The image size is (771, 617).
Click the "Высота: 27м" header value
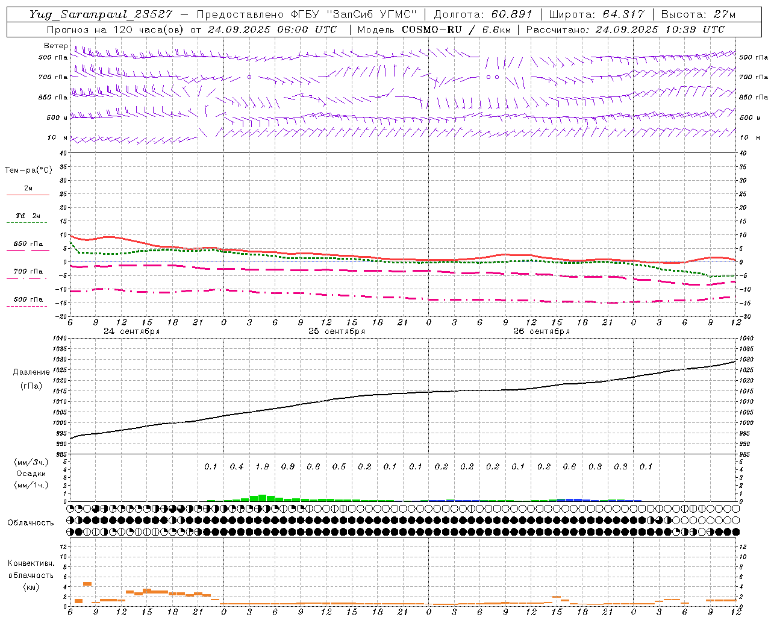[x=698, y=14]
